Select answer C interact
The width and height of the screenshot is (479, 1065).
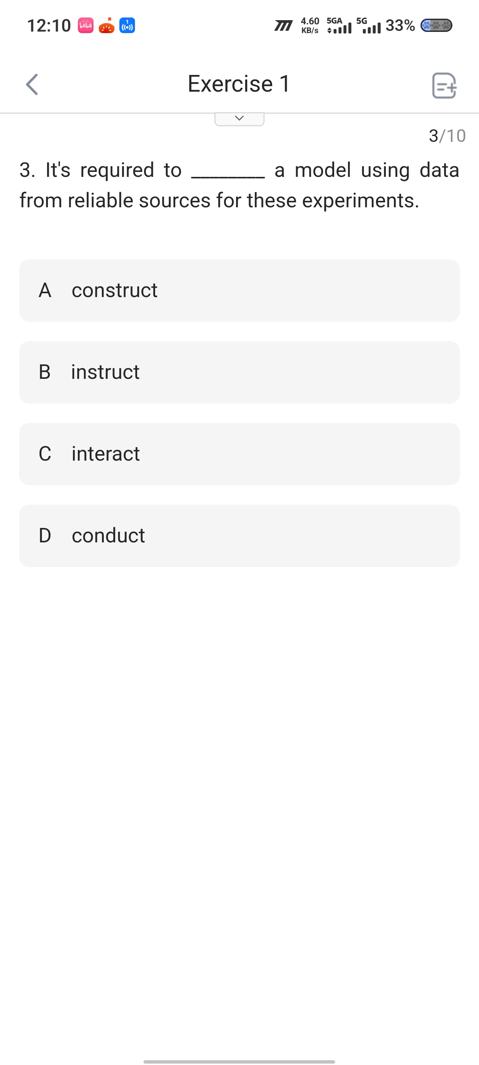click(239, 454)
